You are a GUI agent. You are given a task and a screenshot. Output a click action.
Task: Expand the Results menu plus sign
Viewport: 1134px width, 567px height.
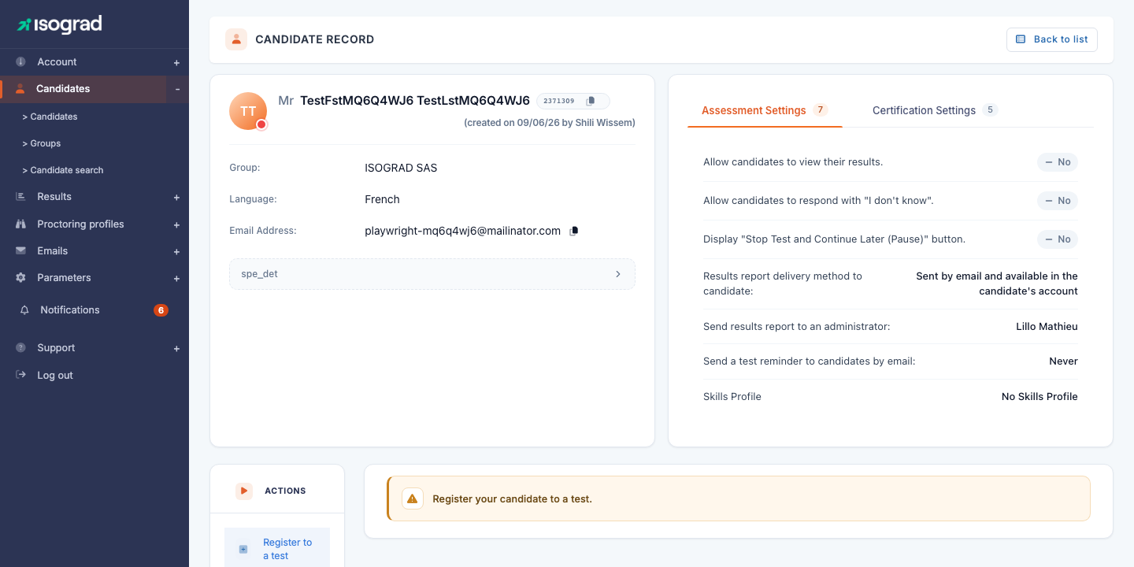coord(176,198)
